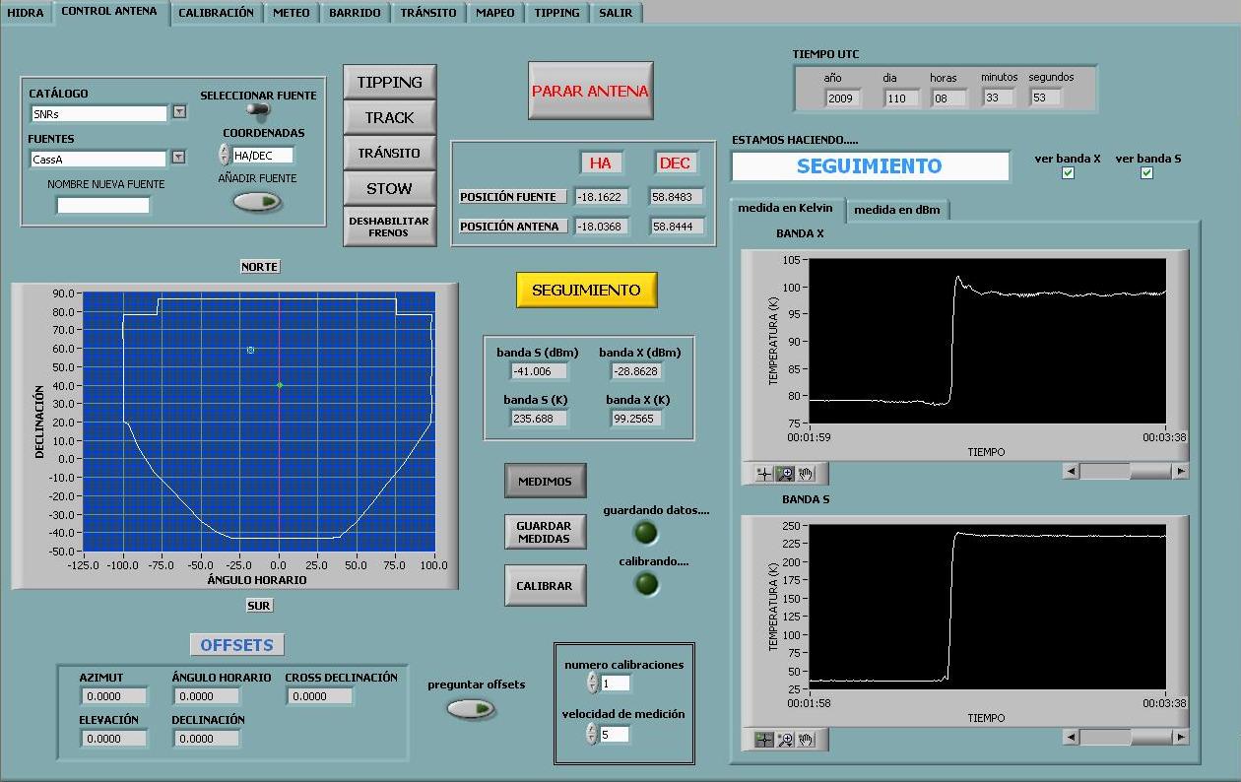Select zoom tool under BANDA S graph

pos(785,740)
